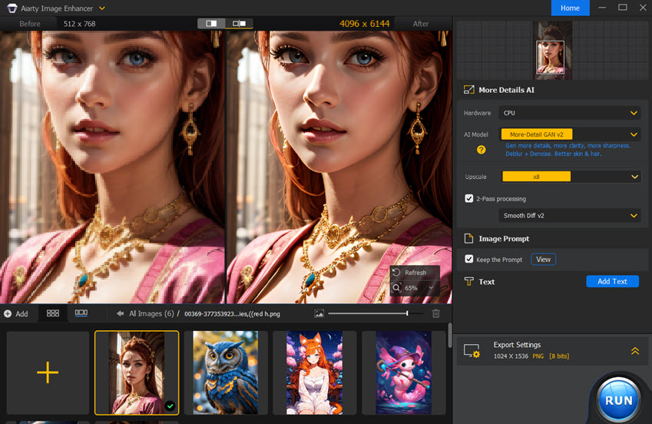Image resolution: width=652 pixels, height=424 pixels.
Task: Expand the Export Settings panel
Action: [x=635, y=351]
